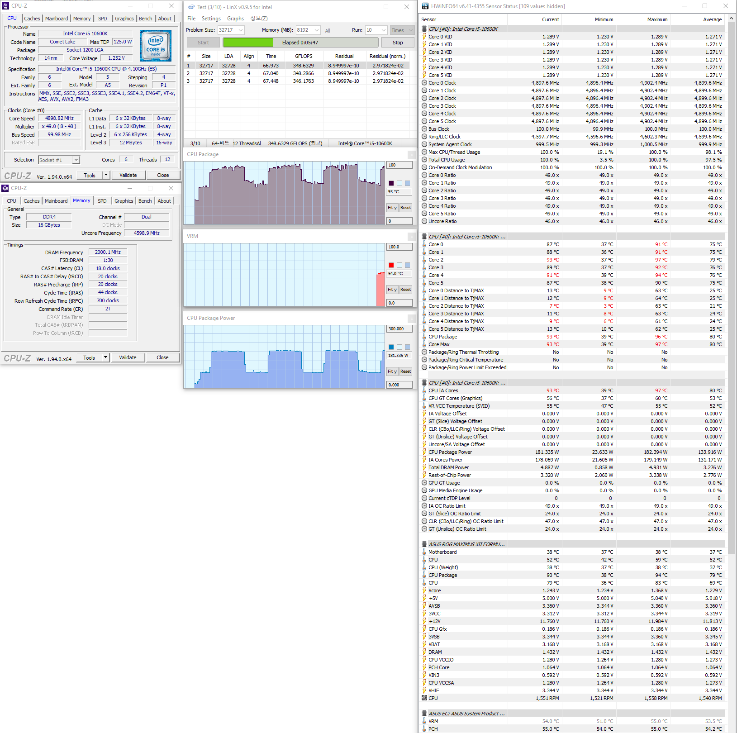Click the Maximum column header in HWiNFO

pos(657,19)
